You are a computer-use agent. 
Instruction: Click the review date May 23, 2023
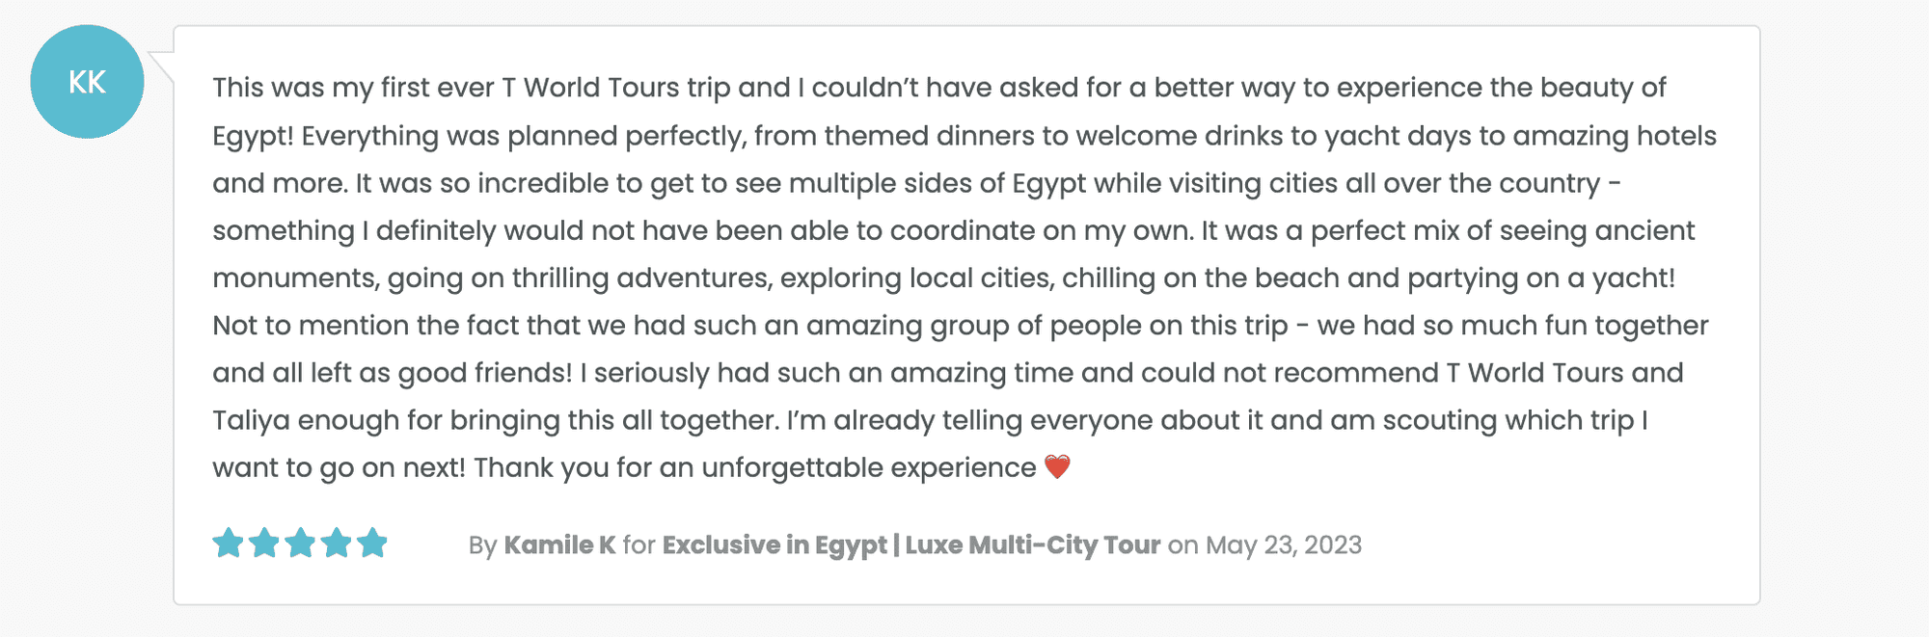1283,545
